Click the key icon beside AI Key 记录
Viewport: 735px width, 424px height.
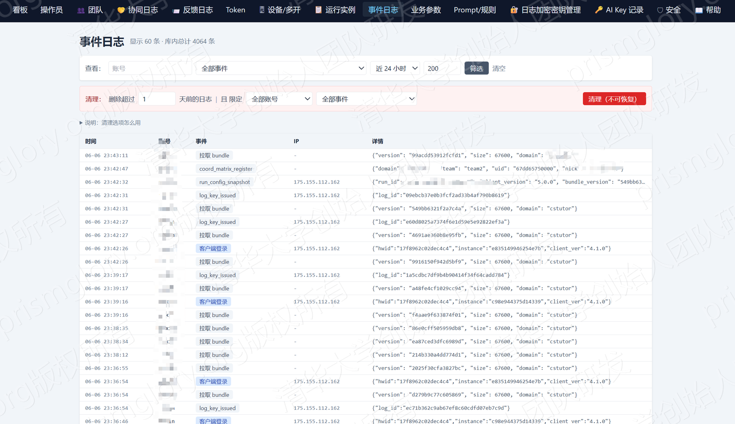599,10
